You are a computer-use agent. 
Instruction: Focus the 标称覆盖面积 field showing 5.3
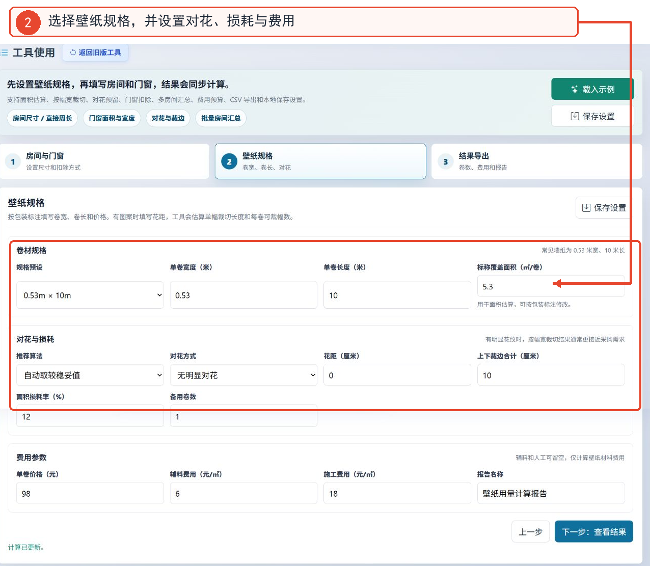pos(551,286)
